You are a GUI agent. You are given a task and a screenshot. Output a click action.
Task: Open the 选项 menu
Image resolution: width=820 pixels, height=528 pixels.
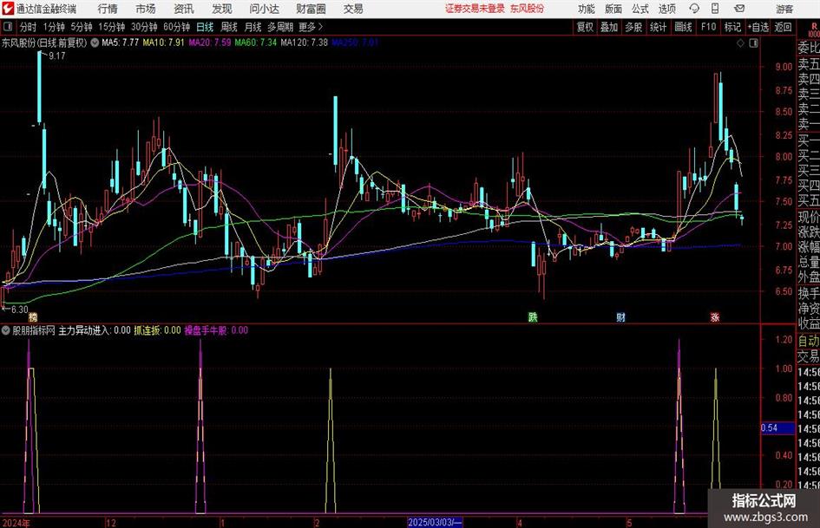[x=666, y=9]
